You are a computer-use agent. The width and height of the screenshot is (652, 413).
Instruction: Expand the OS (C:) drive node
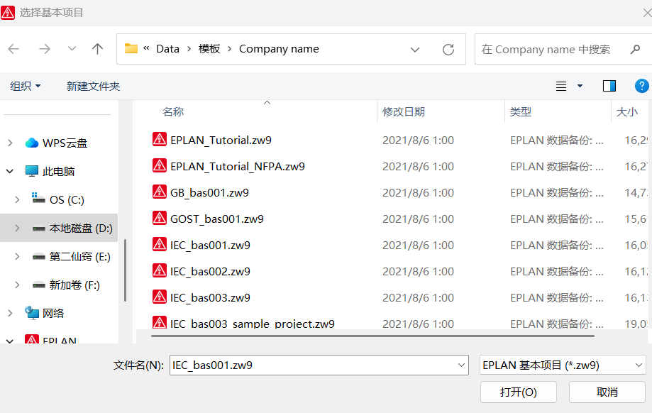[x=17, y=199]
